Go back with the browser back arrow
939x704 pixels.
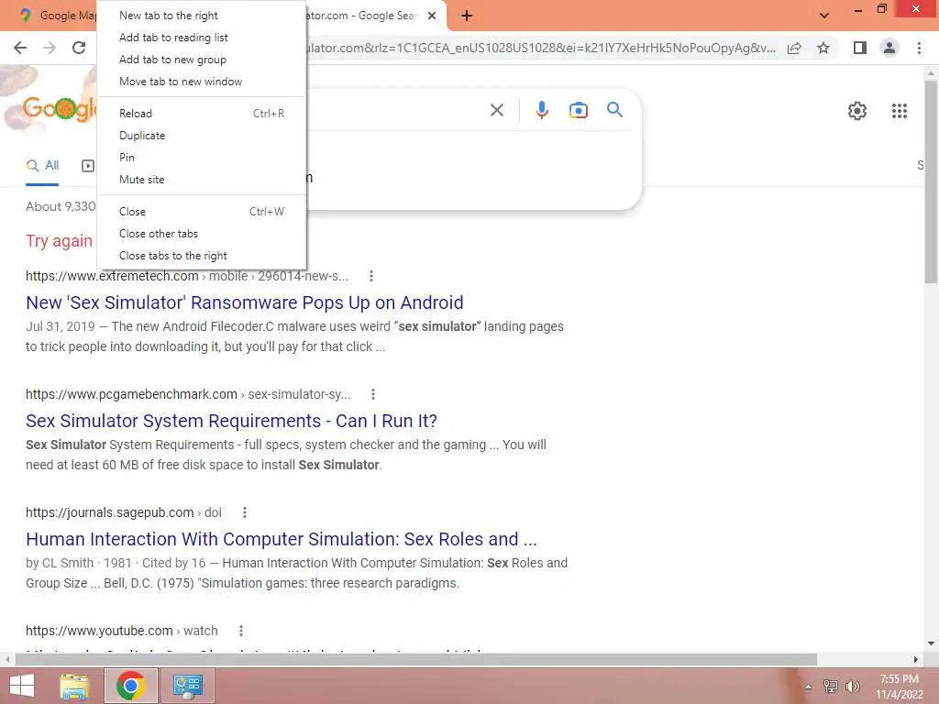20,48
